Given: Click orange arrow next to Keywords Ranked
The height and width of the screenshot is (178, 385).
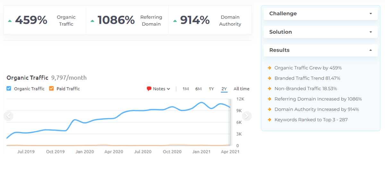Looking at the screenshot, I should click(x=269, y=120).
